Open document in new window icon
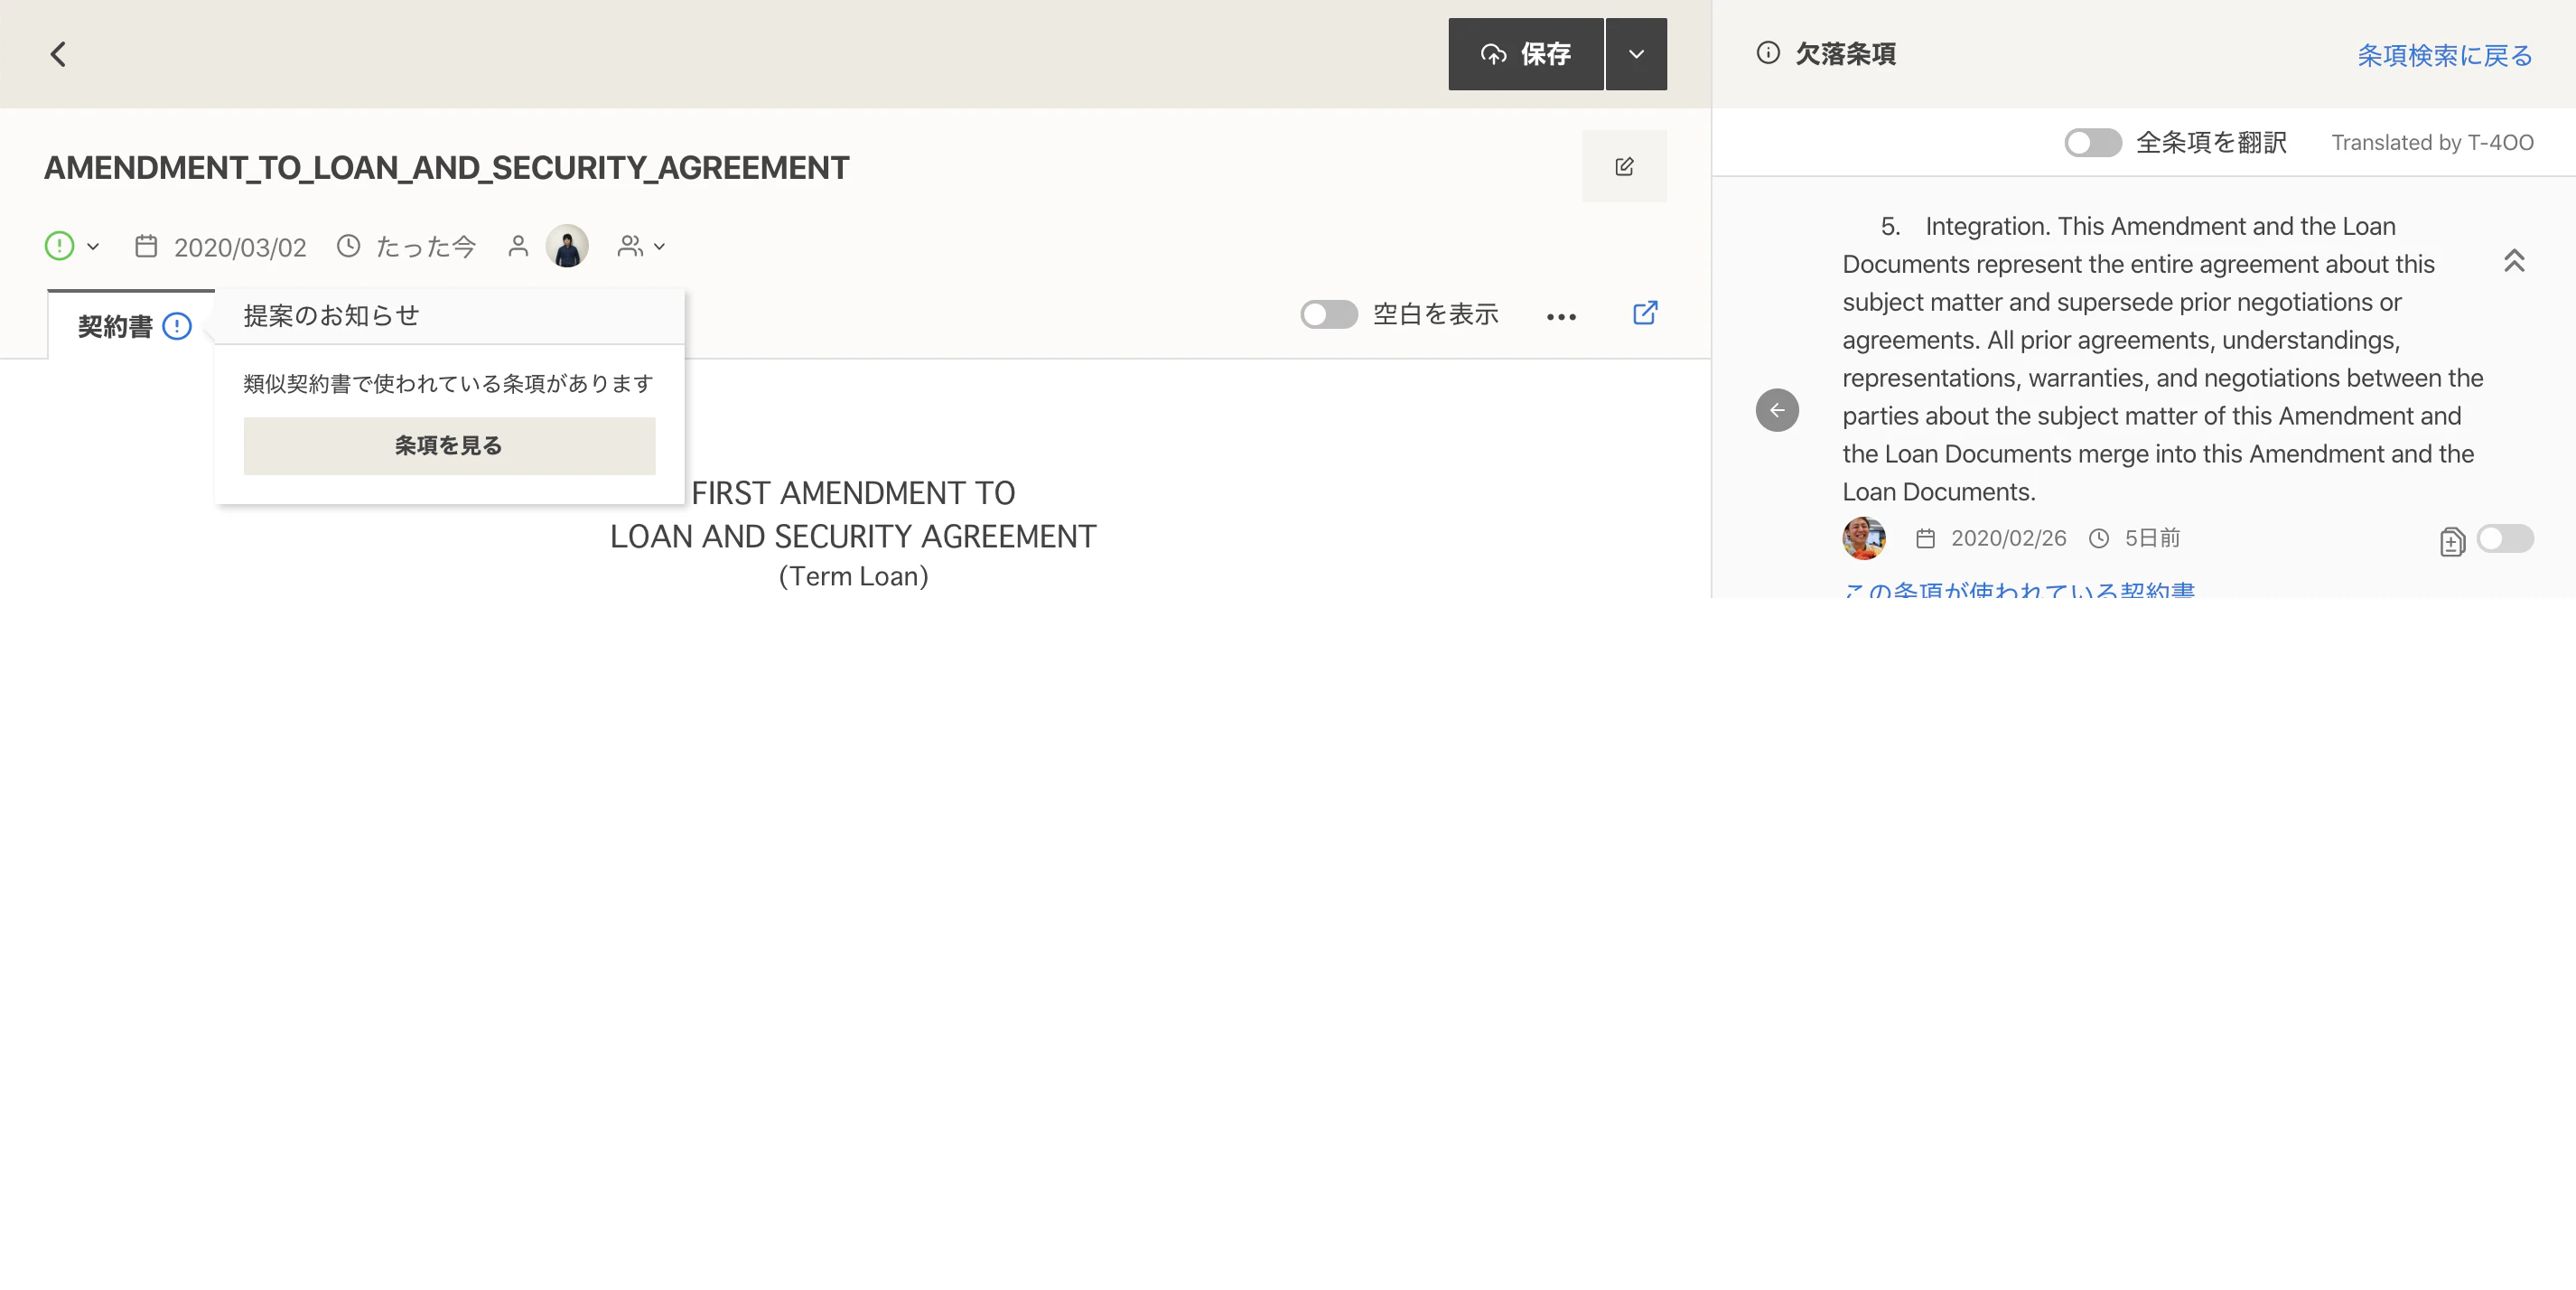 1645,314
